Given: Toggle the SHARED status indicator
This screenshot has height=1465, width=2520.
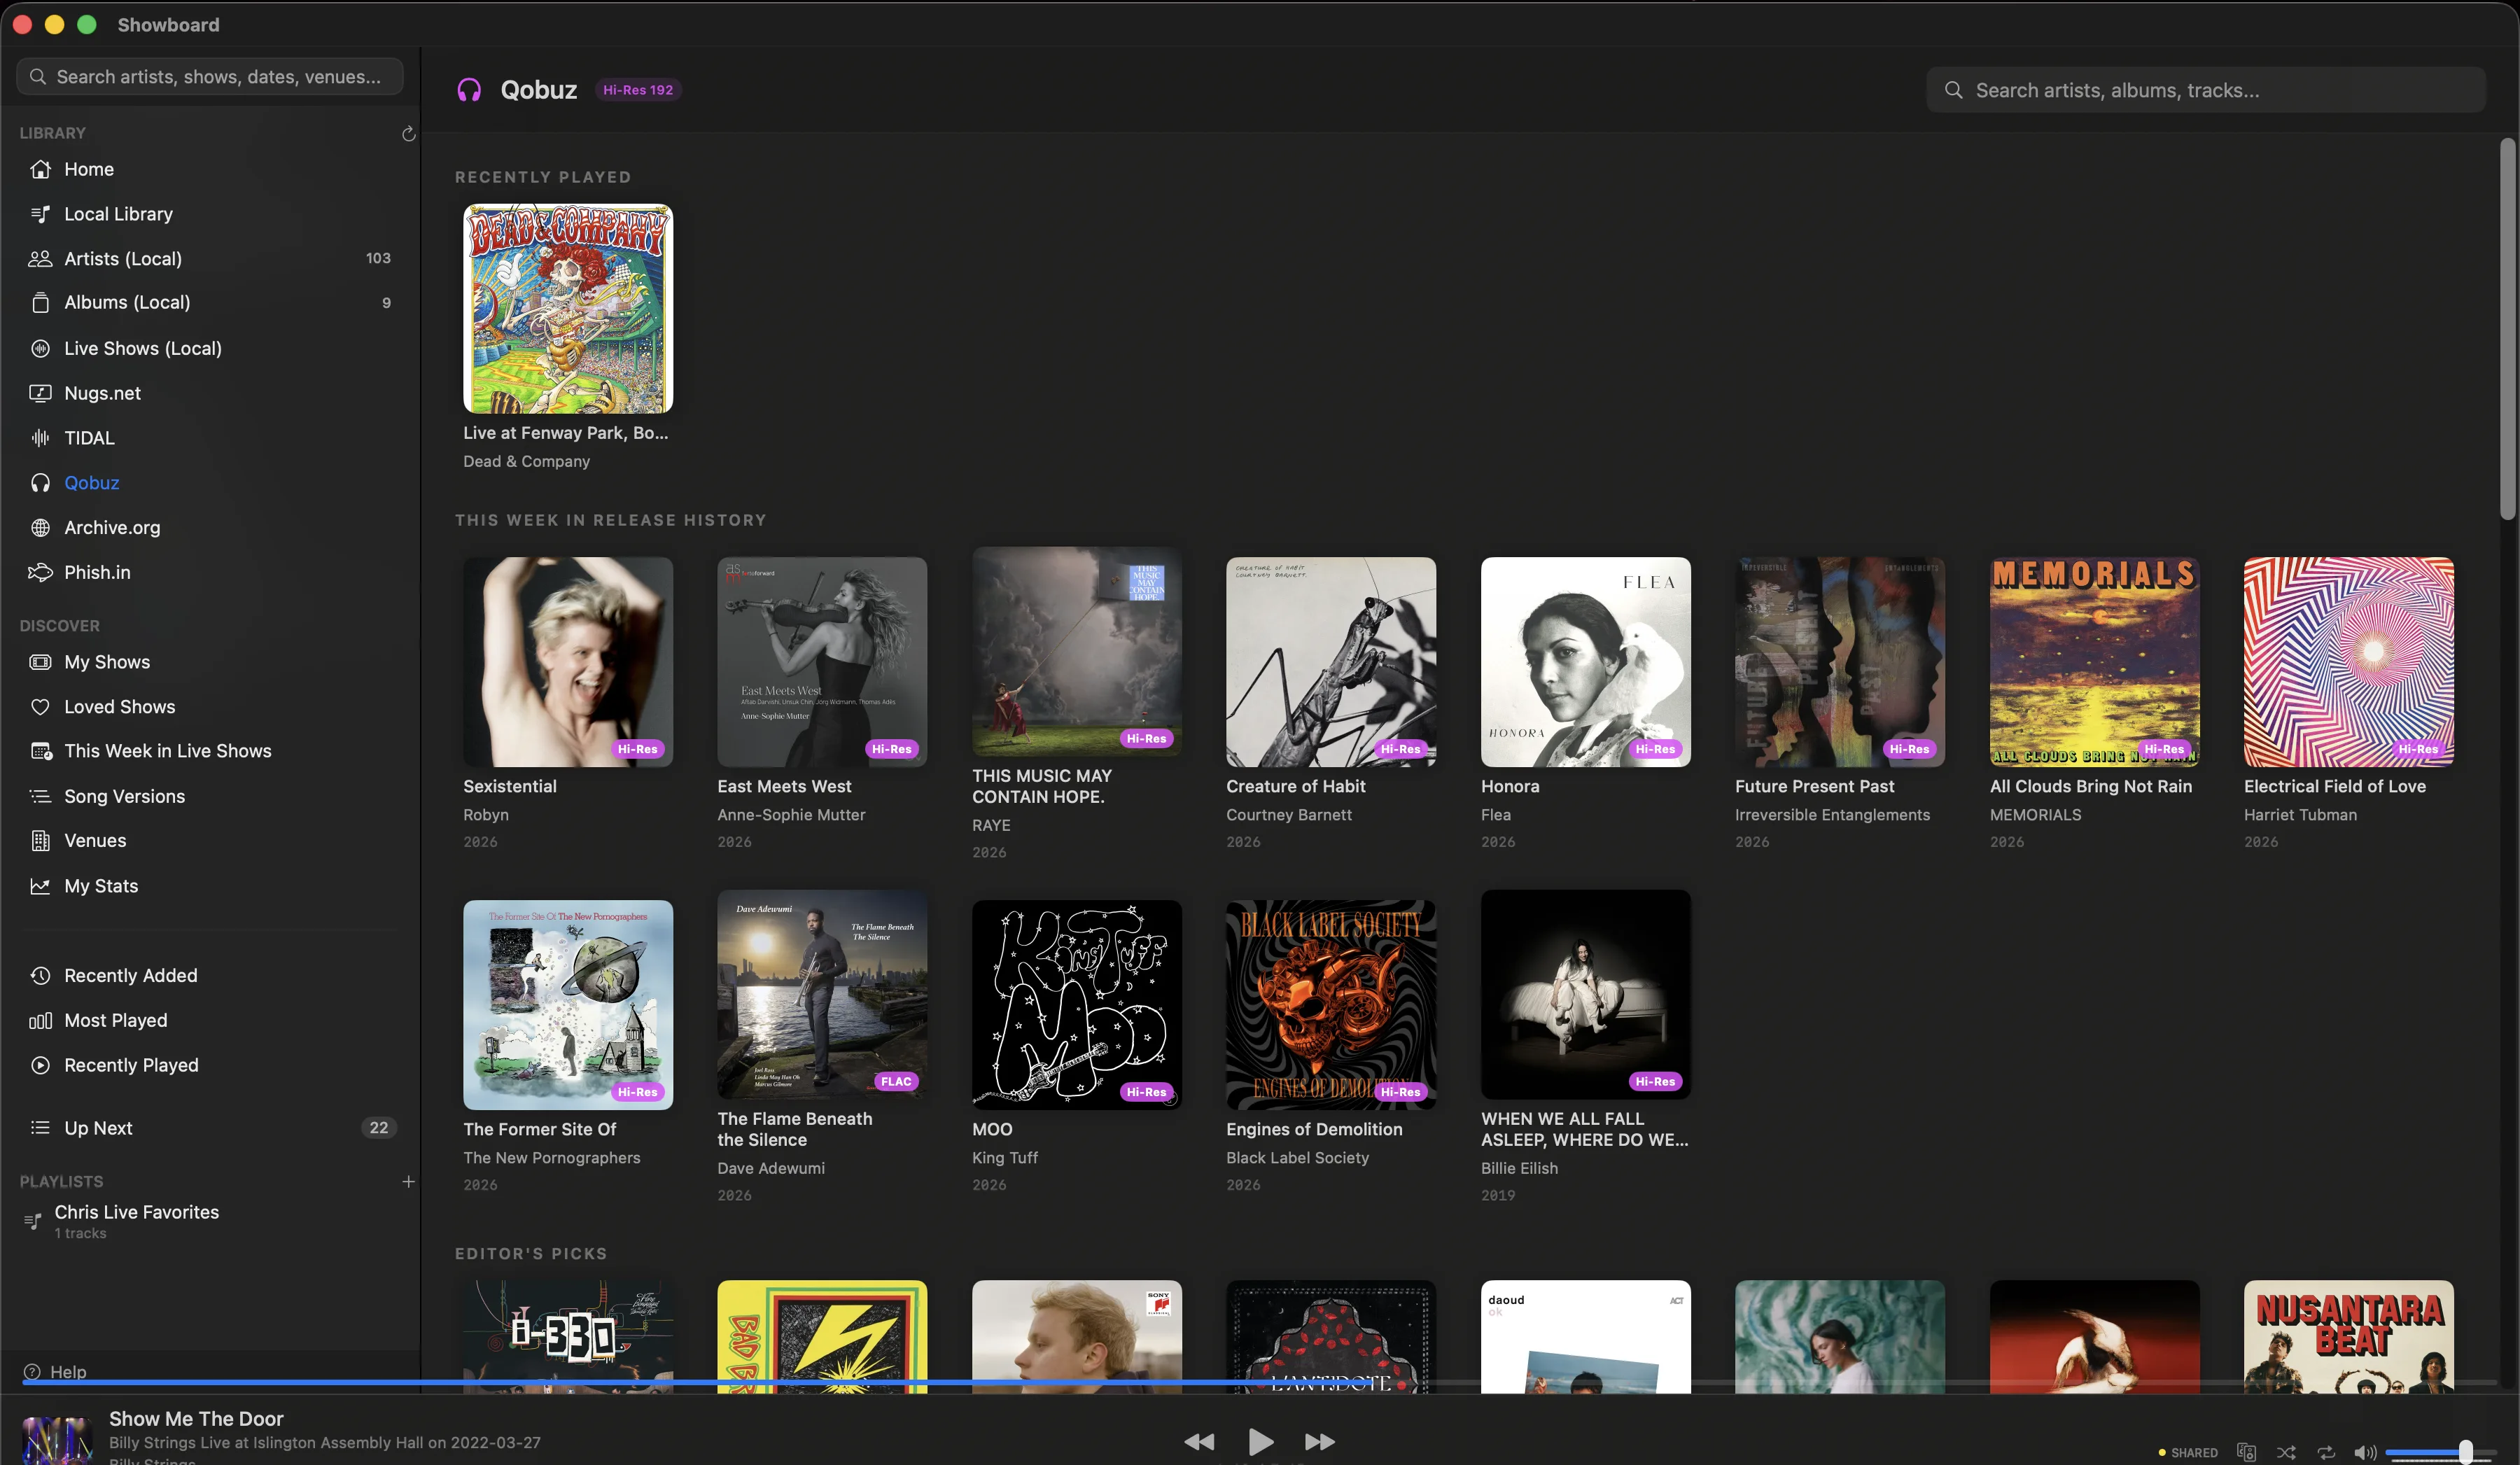Looking at the screenshot, I should [x=2190, y=1451].
